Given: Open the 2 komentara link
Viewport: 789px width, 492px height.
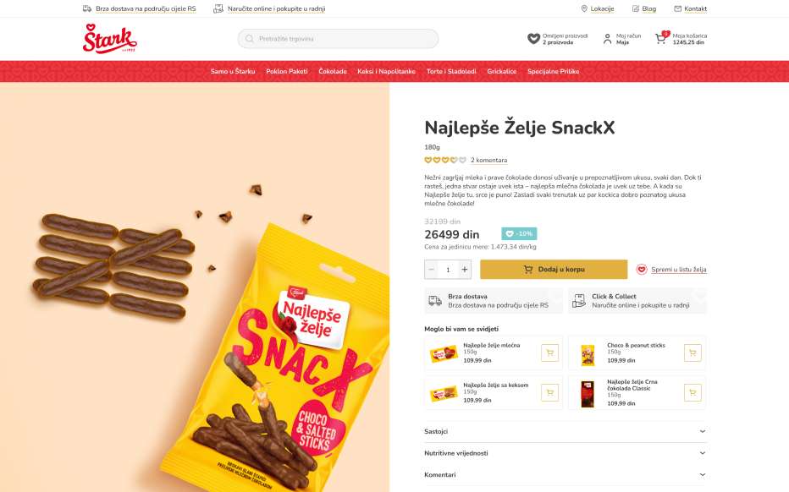Looking at the screenshot, I should [488, 161].
